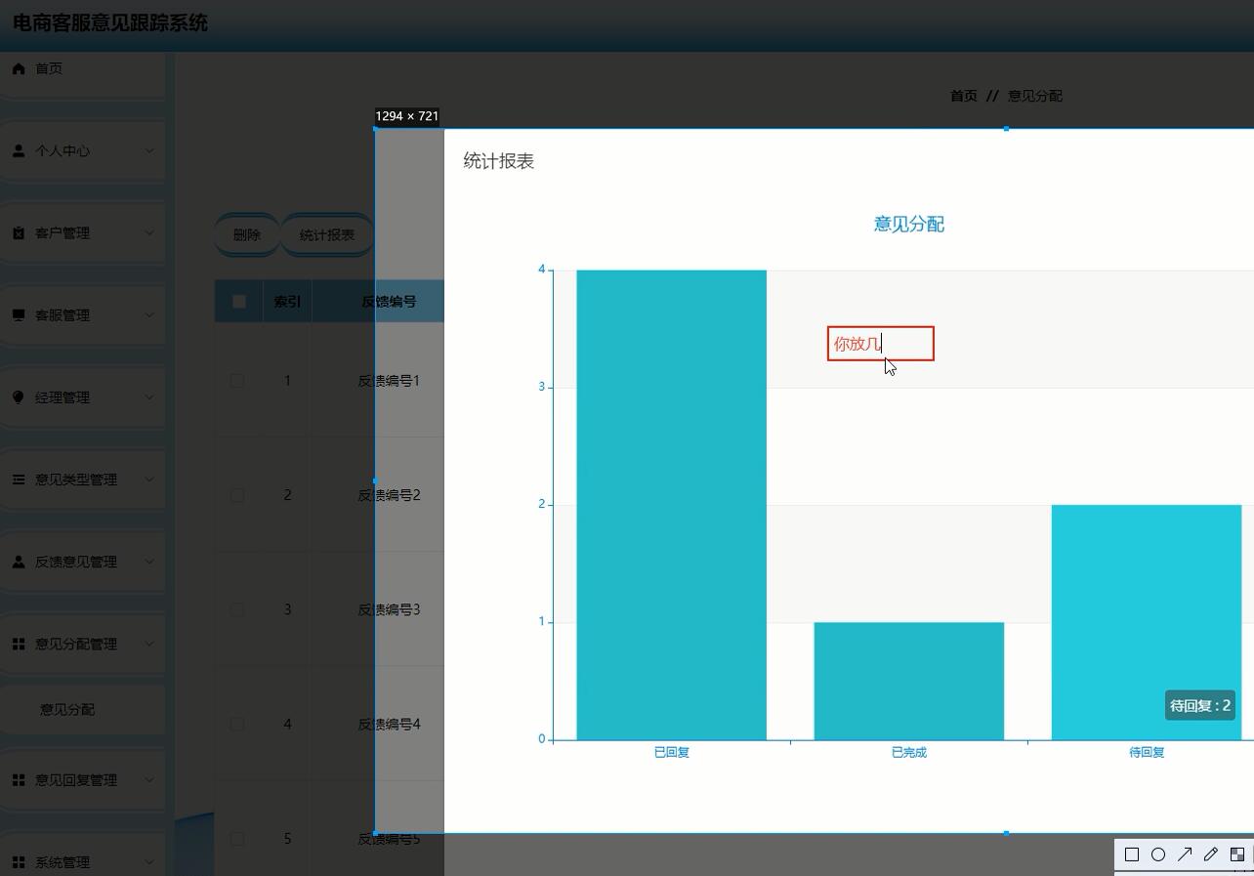Screen dimensions: 1254x876
Task: Click the 反馈编号 column header
Action: pyautogui.click(x=389, y=302)
